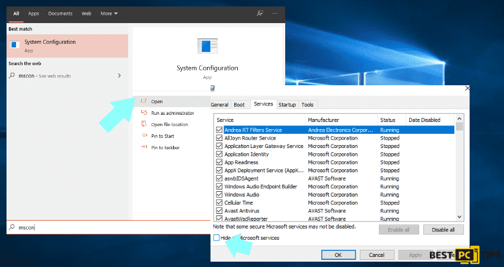Uncheck AllJoyn Router Service
This screenshot has width=504, height=267.
point(219,138)
